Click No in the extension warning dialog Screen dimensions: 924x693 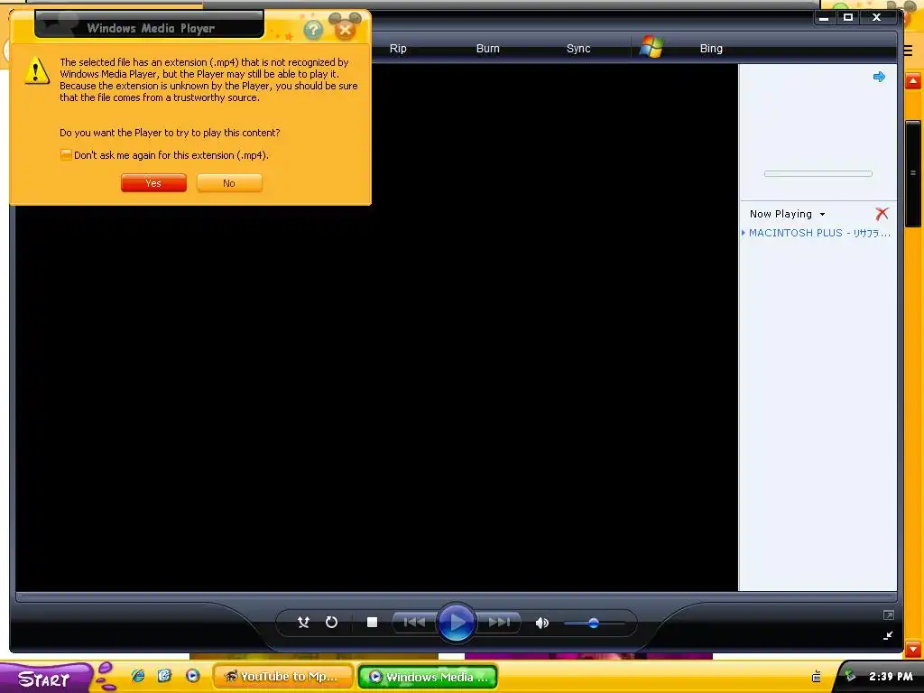[229, 183]
